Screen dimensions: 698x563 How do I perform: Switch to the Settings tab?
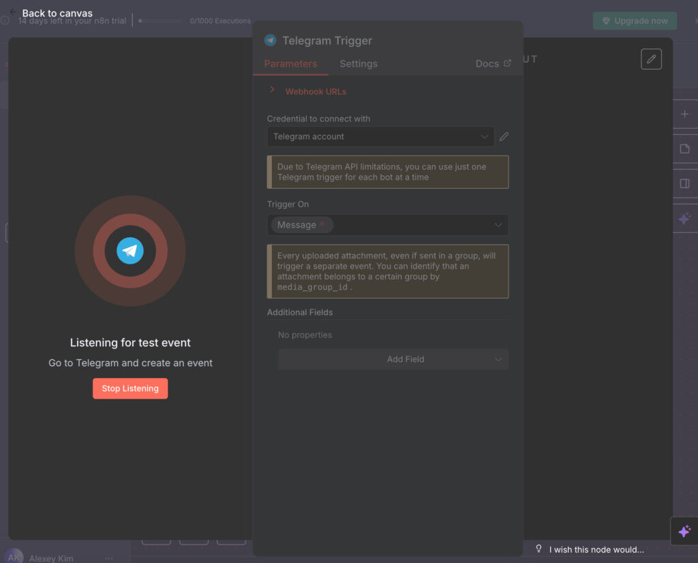coord(358,63)
